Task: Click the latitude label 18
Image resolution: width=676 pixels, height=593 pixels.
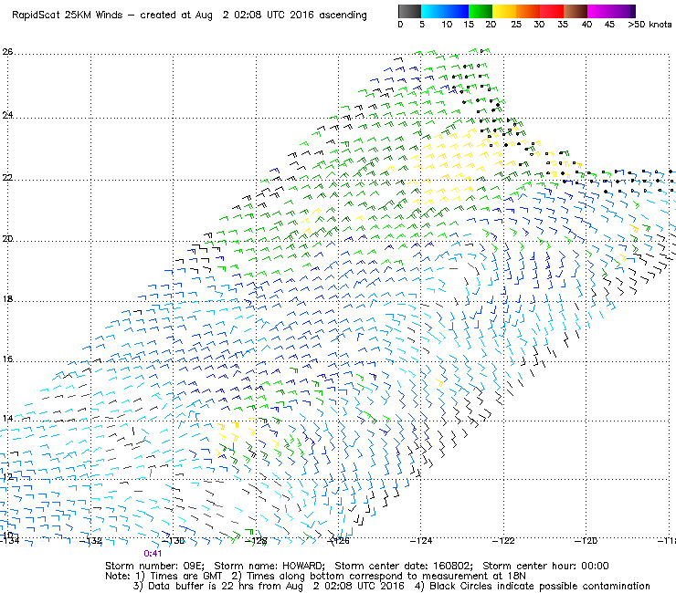Action: click(7, 299)
